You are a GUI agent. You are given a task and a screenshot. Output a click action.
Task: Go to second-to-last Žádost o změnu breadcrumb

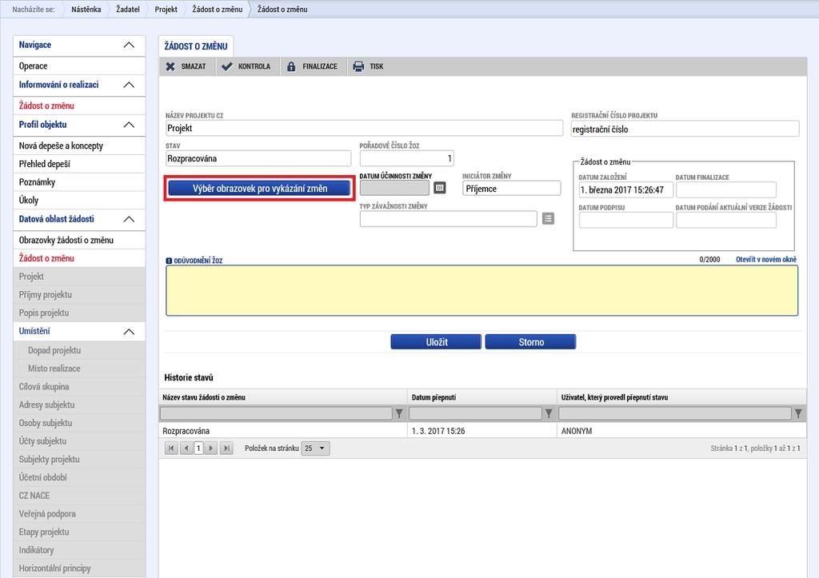218,10
